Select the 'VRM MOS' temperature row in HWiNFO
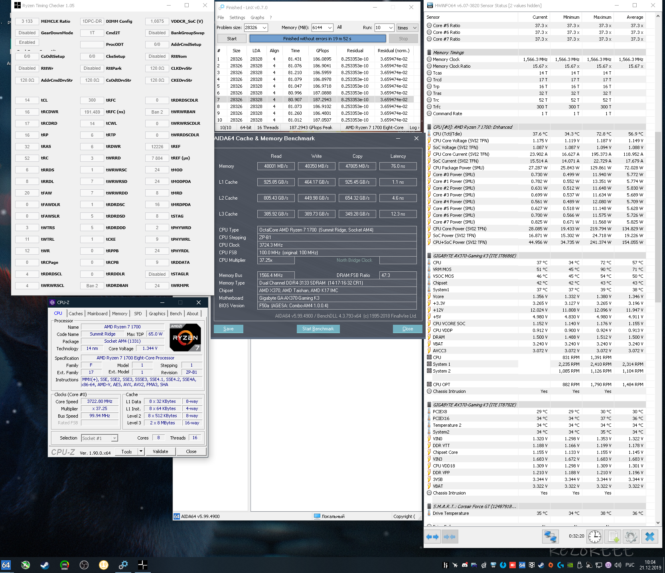The height and width of the screenshot is (573, 665). coord(535,269)
